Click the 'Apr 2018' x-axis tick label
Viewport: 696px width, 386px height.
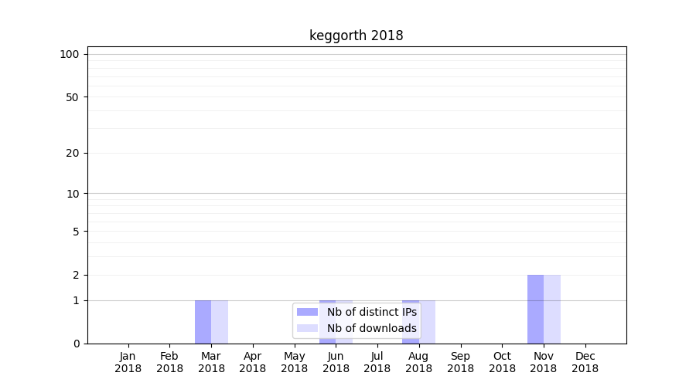pyautogui.click(x=253, y=362)
